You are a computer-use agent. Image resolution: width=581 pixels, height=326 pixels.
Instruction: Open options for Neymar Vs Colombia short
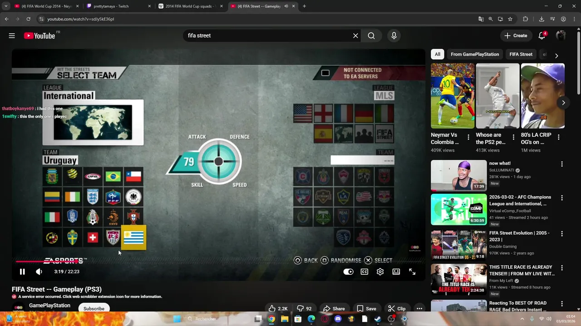(x=468, y=137)
